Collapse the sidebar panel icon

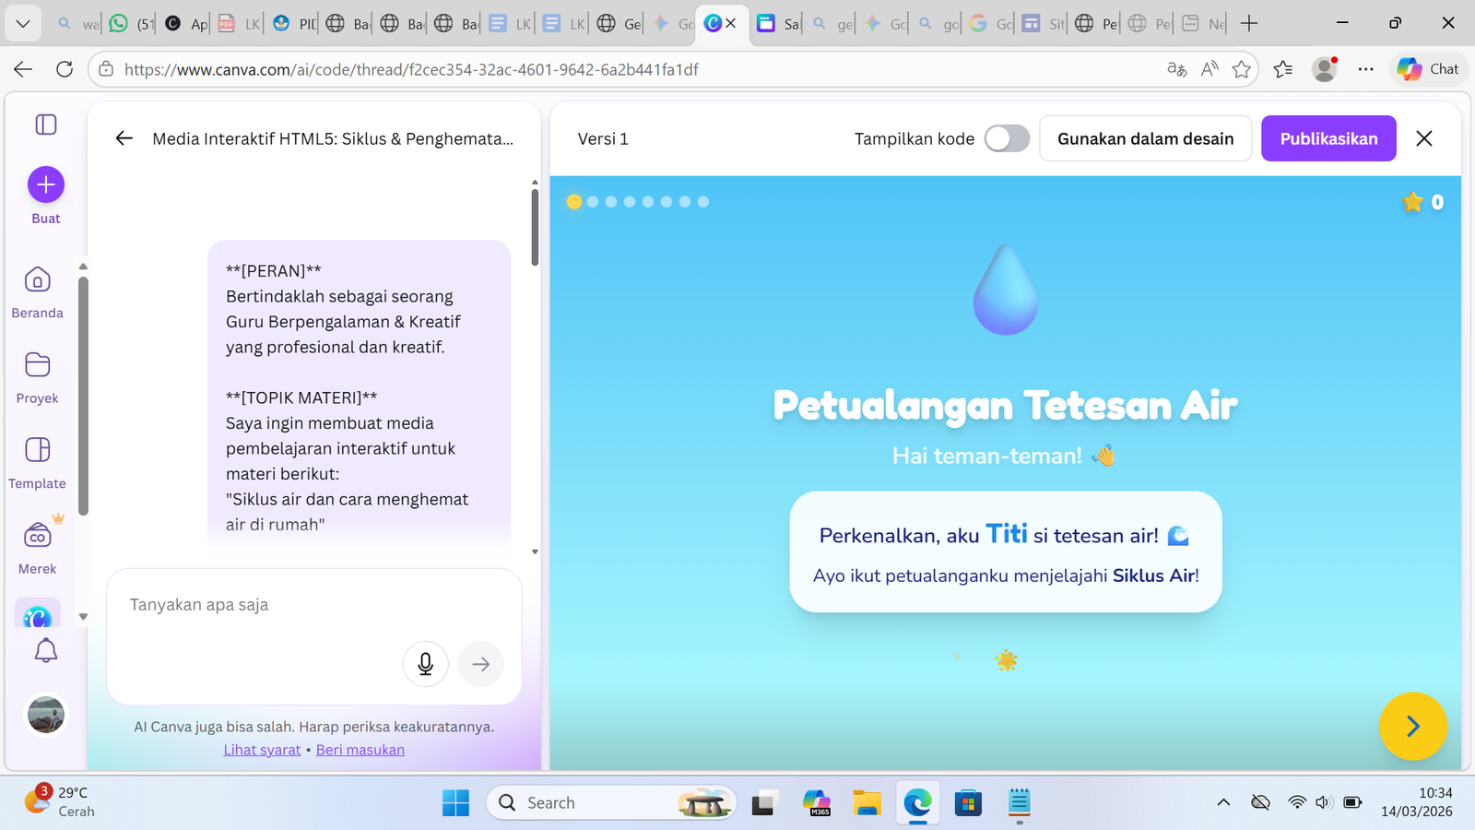(46, 125)
